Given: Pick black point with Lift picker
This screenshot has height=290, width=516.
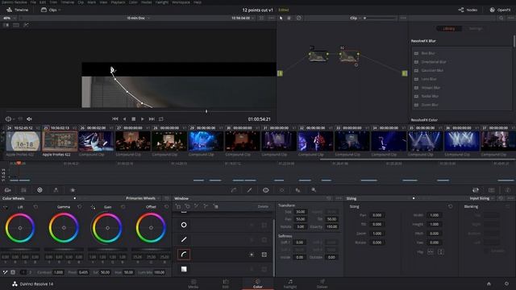Looking at the screenshot, I should point(6,207).
